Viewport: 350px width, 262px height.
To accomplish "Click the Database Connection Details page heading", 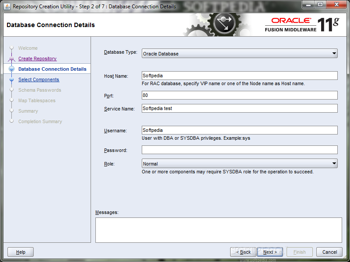I will (51, 25).
